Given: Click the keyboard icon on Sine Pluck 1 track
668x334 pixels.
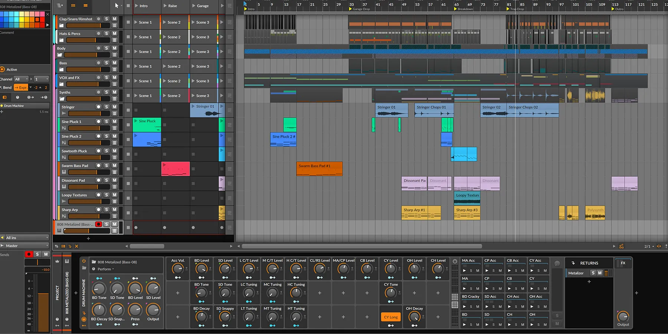Looking at the screenshot, I should [63, 128].
